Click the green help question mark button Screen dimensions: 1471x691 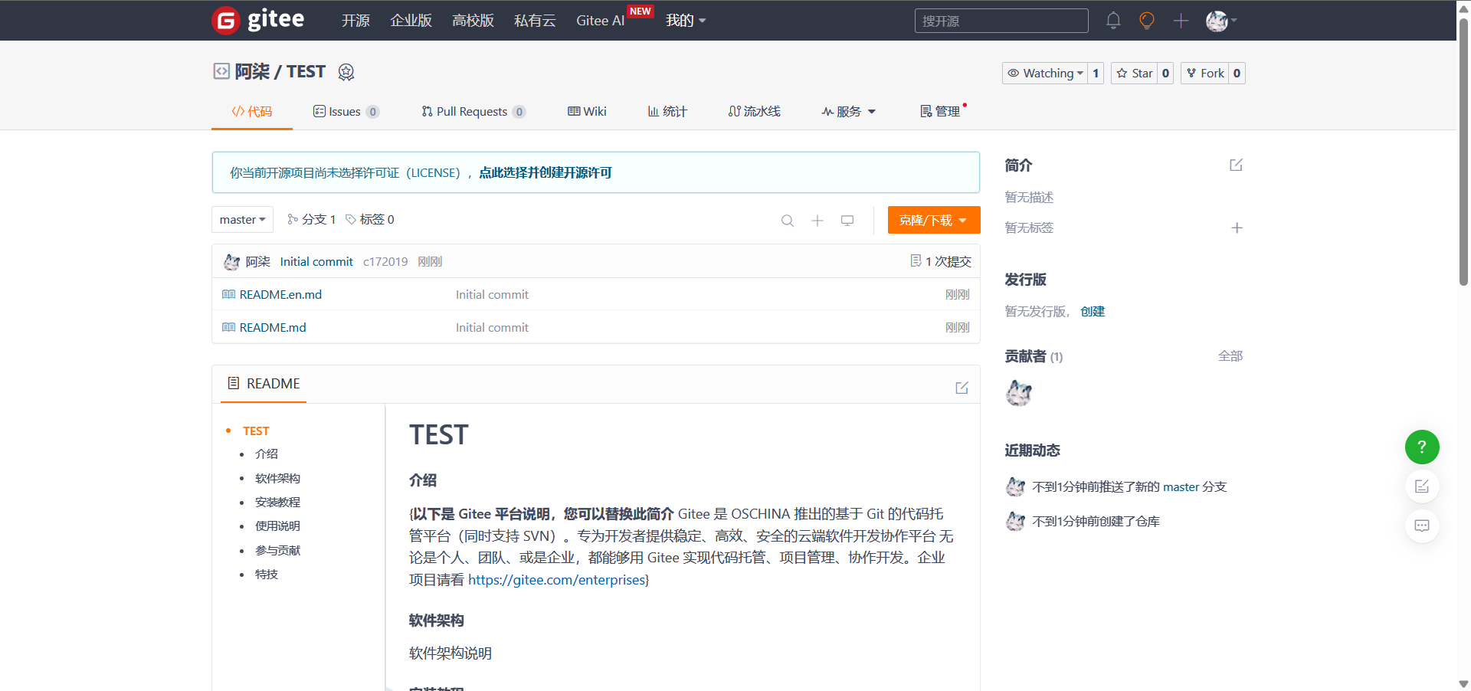point(1421,447)
